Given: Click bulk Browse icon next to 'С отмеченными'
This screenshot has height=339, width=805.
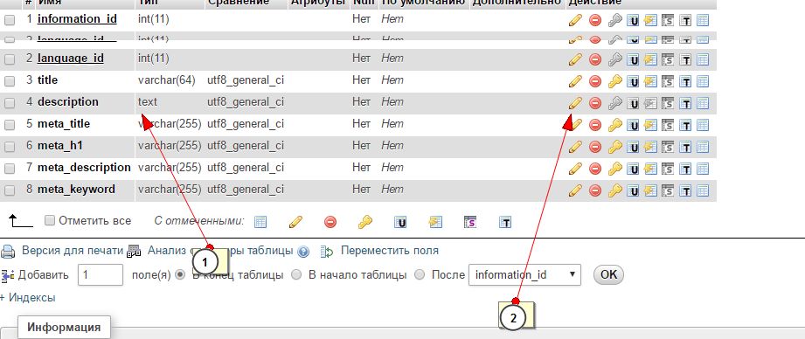Looking at the screenshot, I should [x=260, y=222].
